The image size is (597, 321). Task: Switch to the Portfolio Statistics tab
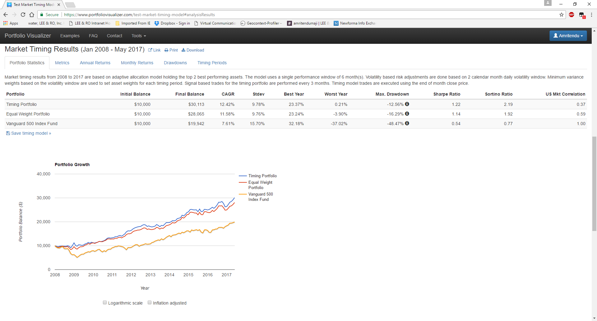[x=27, y=63]
